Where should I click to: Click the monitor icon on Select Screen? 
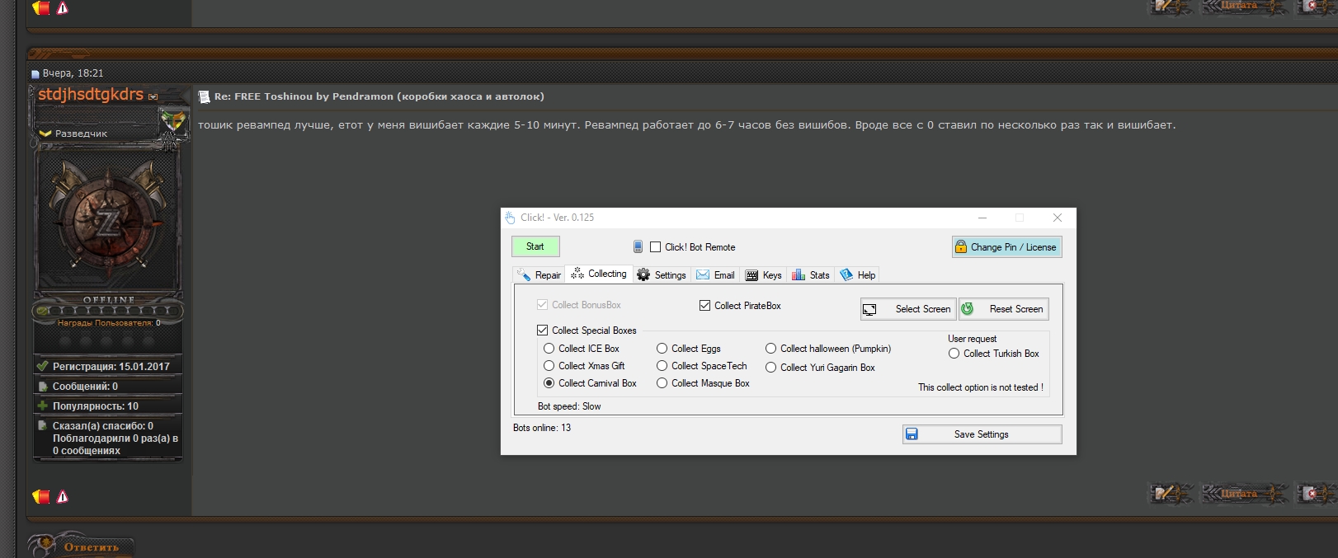(869, 309)
